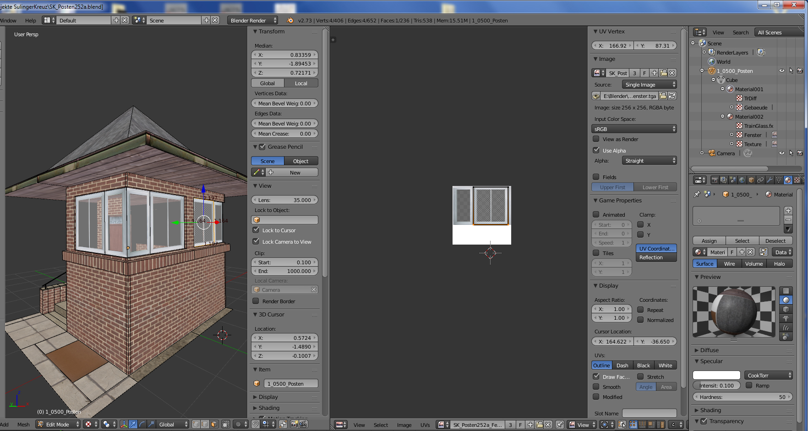The image size is (808, 431).
Task: Select the rotate manipulator icon in 3D header
Action: coord(142,425)
